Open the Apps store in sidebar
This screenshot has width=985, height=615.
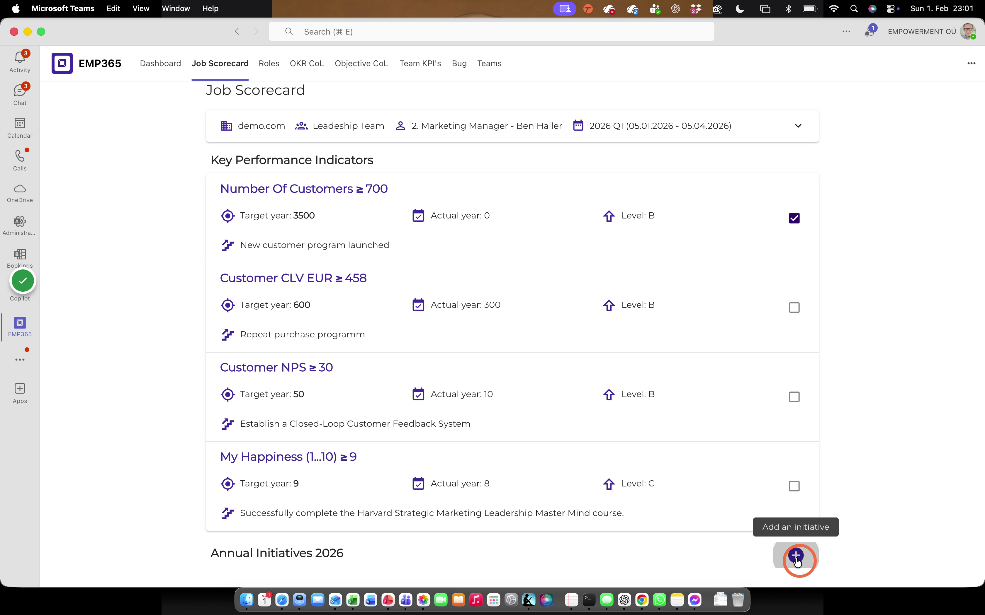click(20, 393)
